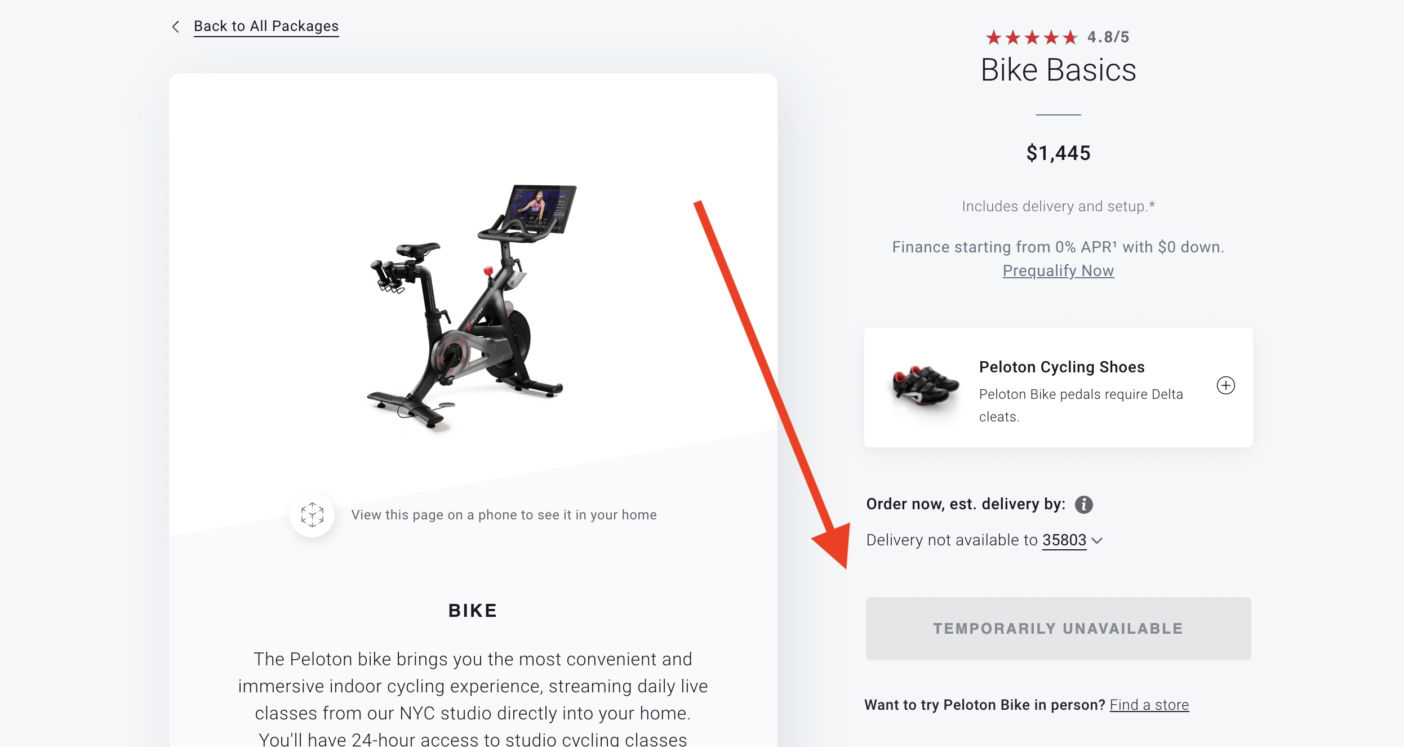Click the $1,445 price text
The width and height of the screenshot is (1404, 747).
pos(1058,153)
